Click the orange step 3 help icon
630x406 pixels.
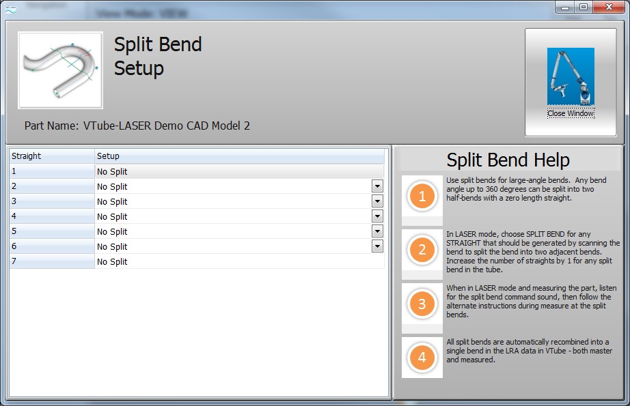click(x=422, y=304)
